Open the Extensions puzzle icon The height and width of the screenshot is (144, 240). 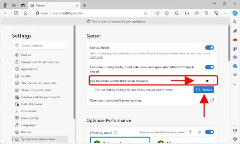[x=176, y=13]
